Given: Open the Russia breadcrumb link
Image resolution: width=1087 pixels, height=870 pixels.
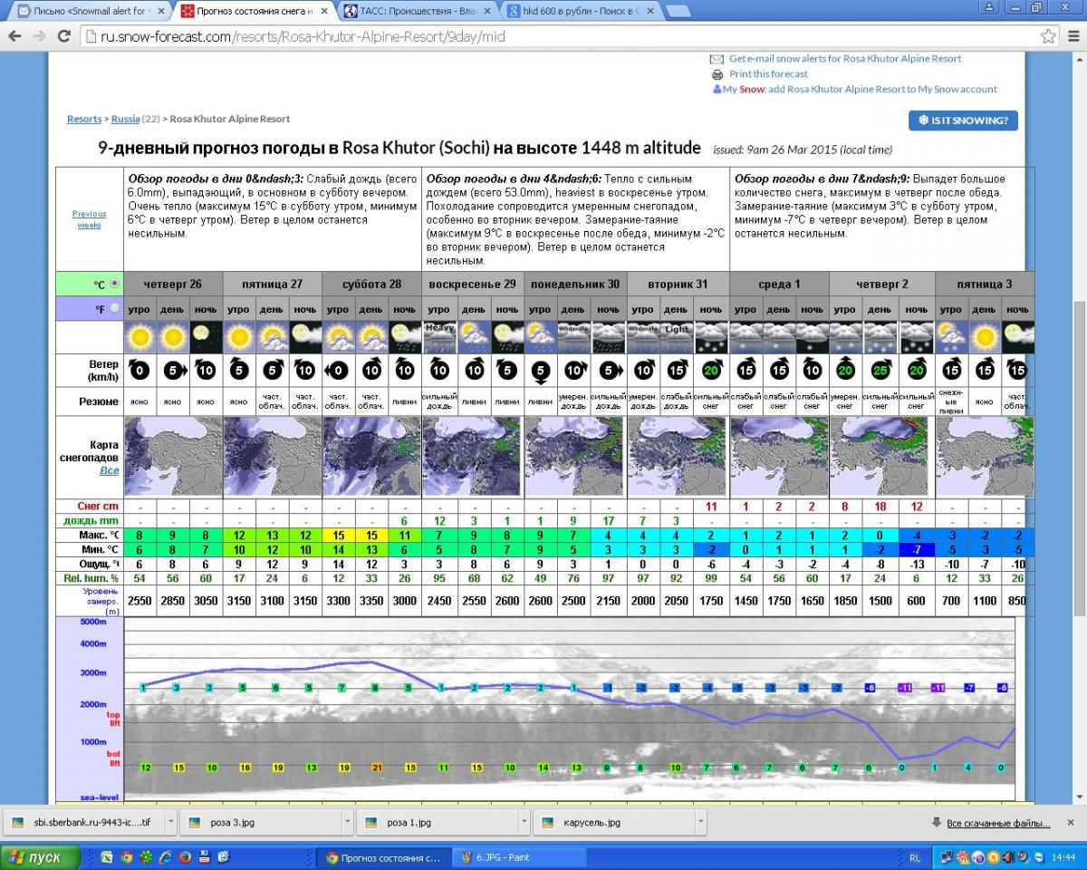Looking at the screenshot, I should coord(126,119).
